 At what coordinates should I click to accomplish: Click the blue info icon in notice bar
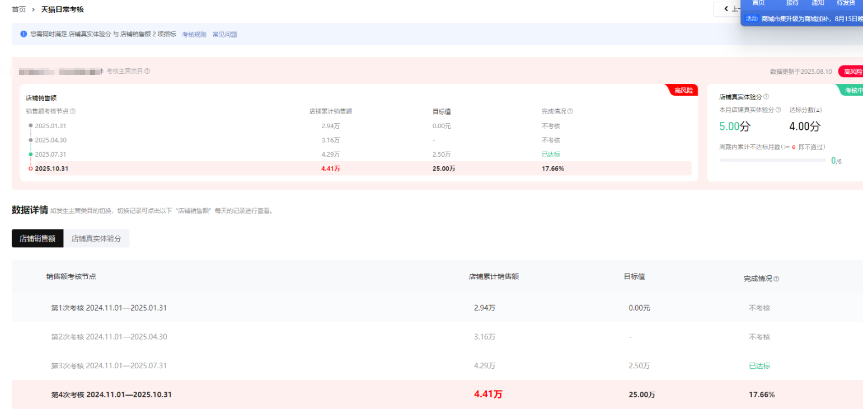24,34
